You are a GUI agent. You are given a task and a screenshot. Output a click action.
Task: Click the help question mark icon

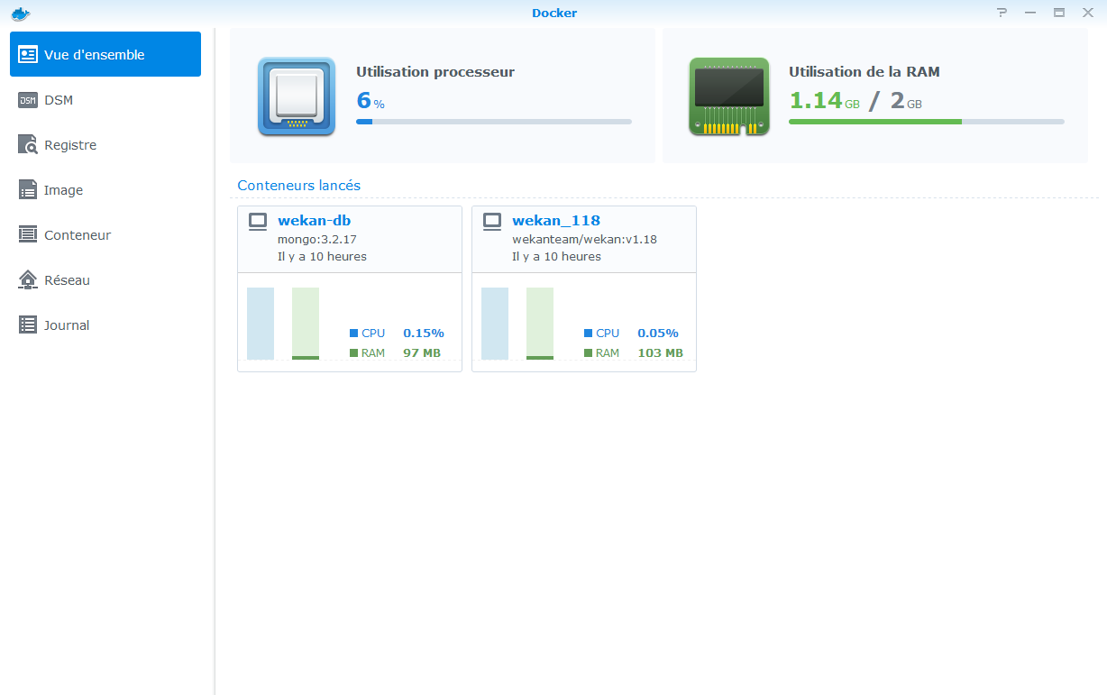pos(1002,13)
